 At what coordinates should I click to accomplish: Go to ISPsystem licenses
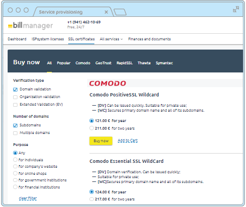tap(47, 39)
